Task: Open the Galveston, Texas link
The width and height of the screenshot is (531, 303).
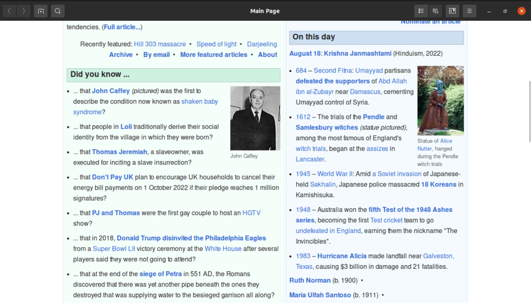Action: click(x=438, y=256)
